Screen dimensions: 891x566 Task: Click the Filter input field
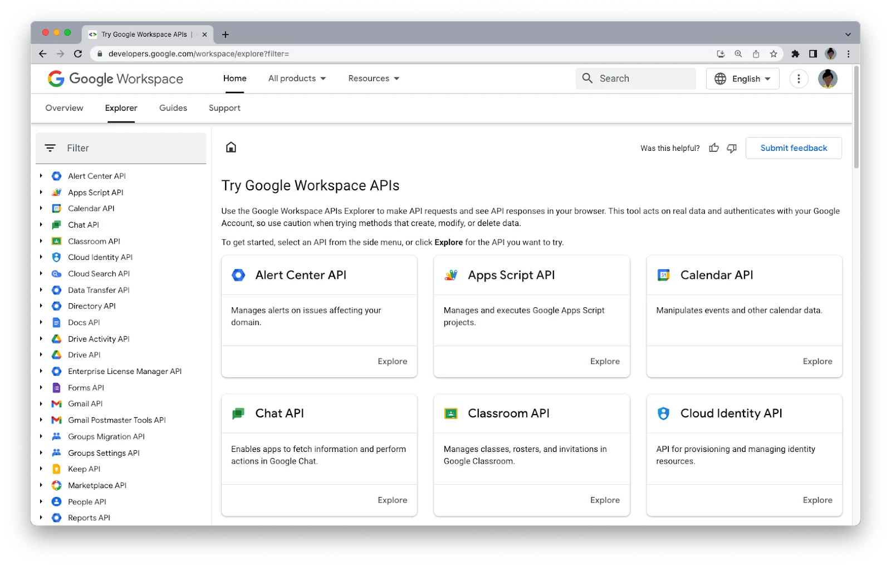(x=121, y=148)
